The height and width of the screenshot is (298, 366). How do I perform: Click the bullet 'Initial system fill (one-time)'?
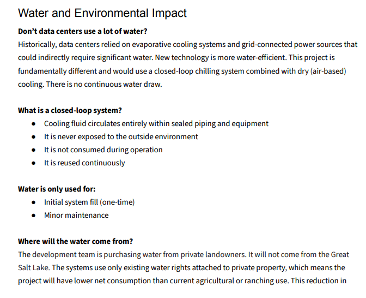click(x=89, y=202)
